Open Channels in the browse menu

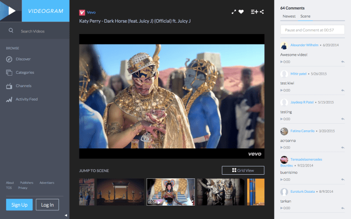[x=24, y=86]
